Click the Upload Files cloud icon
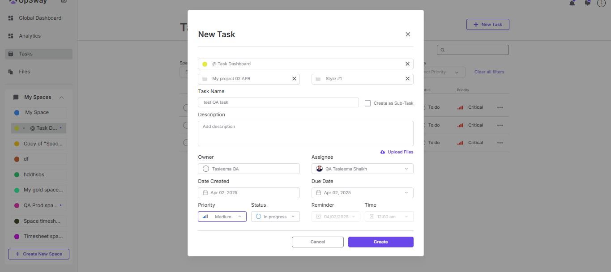The image size is (611, 272). pos(383,152)
